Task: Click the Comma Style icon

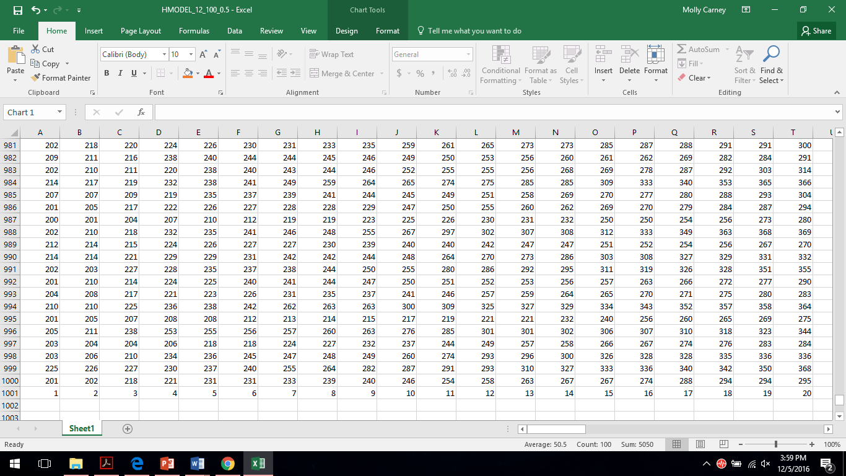Action: point(433,73)
